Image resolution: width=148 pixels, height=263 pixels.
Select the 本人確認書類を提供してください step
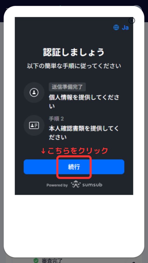[84, 133]
